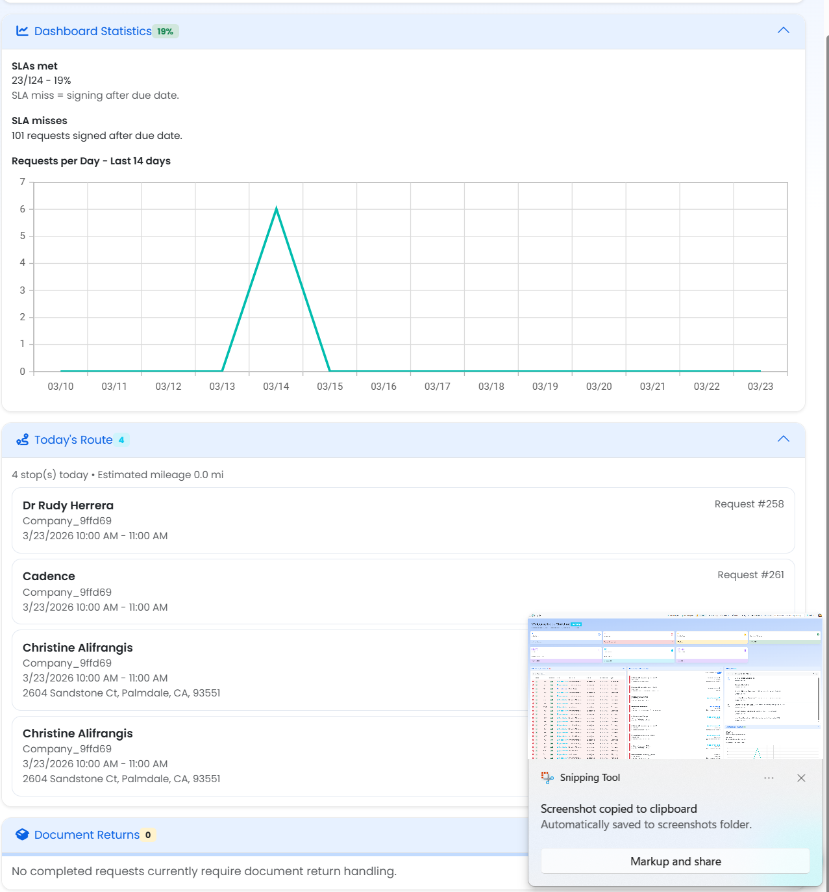This screenshot has height=892, width=829.
Task: Click the Today's Route heading
Action: point(73,440)
